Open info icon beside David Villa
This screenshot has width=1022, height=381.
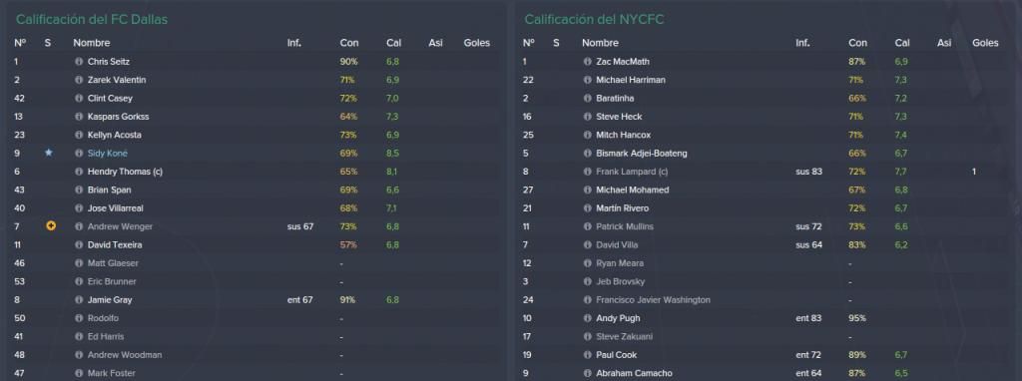point(587,245)
